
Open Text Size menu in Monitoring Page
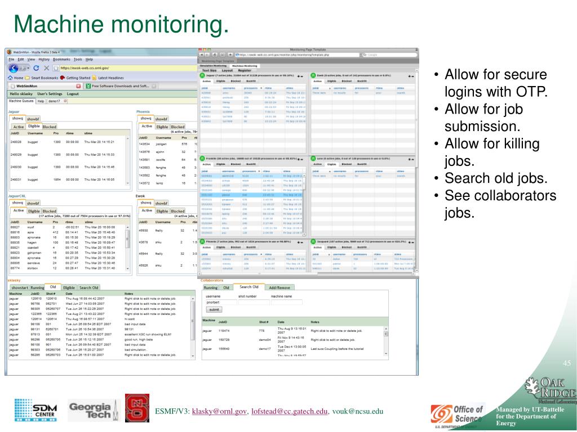click(209, 70)
